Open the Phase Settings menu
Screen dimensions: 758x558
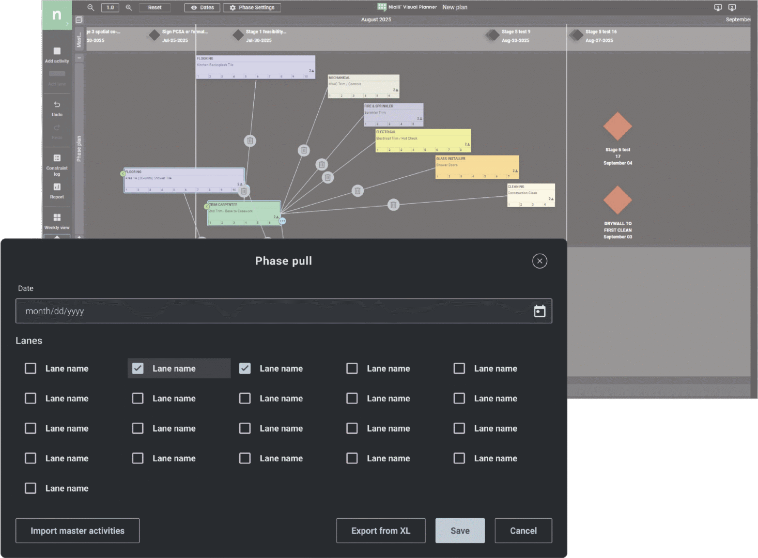pyautogui.click(x=252, y=8)
